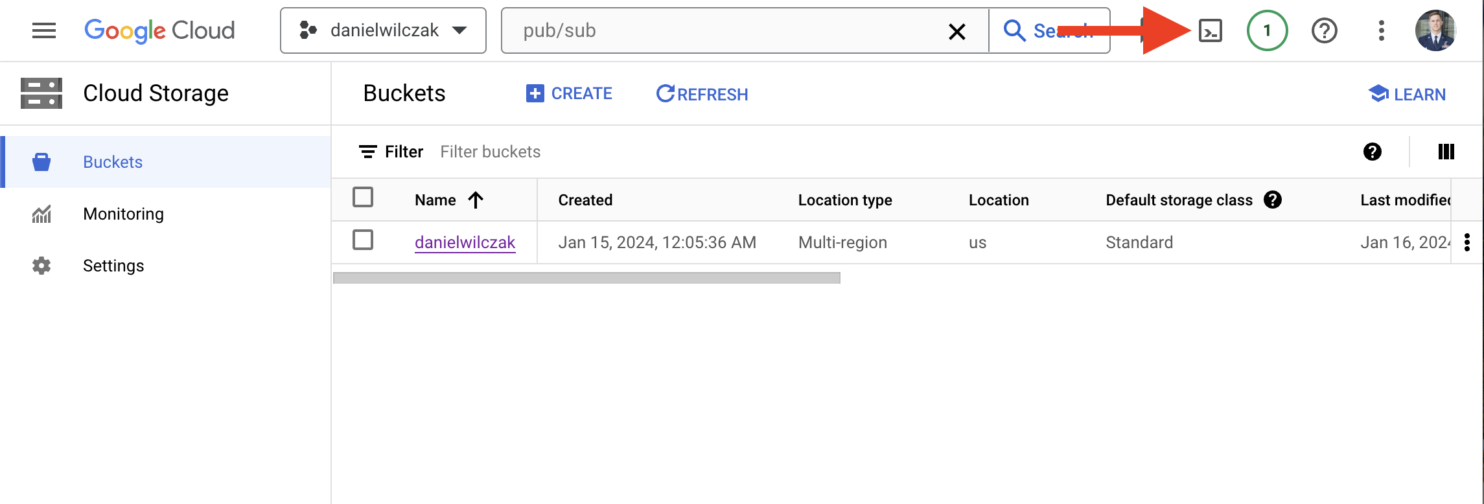Show help for Default storage class
This screenshot has height=504, width=1484.
(1272, 200)
